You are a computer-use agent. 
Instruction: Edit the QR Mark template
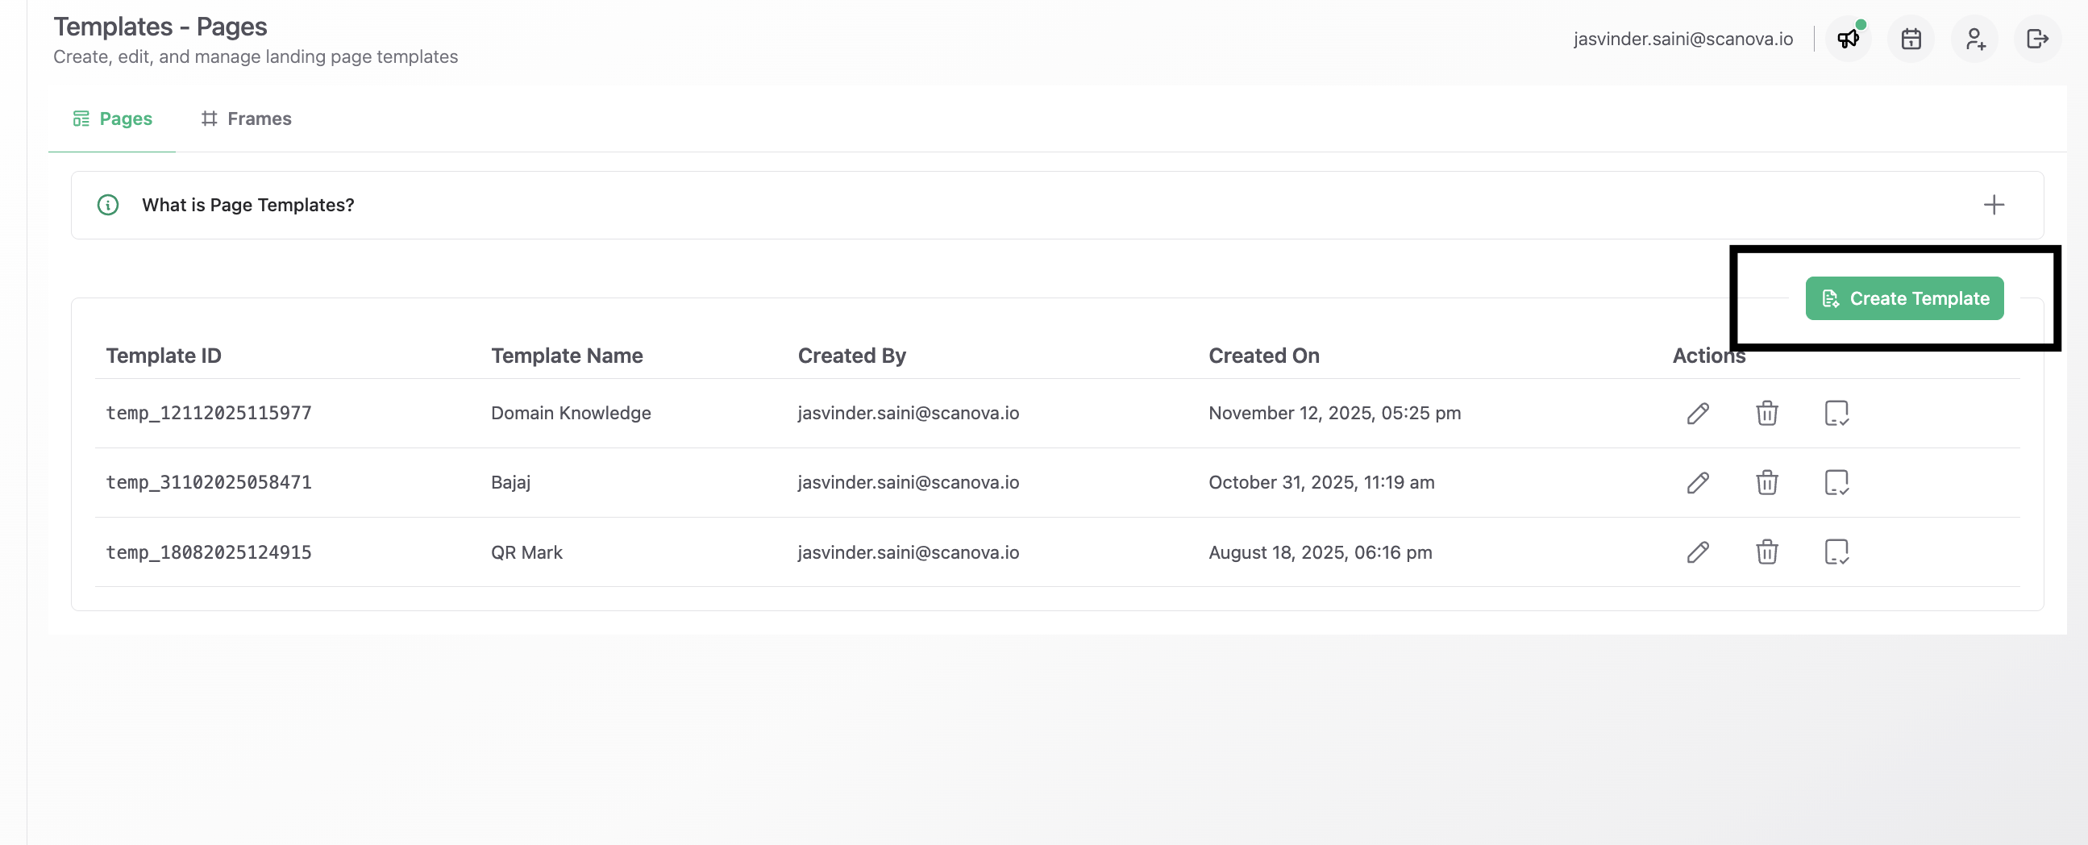tap(1698, 552)
